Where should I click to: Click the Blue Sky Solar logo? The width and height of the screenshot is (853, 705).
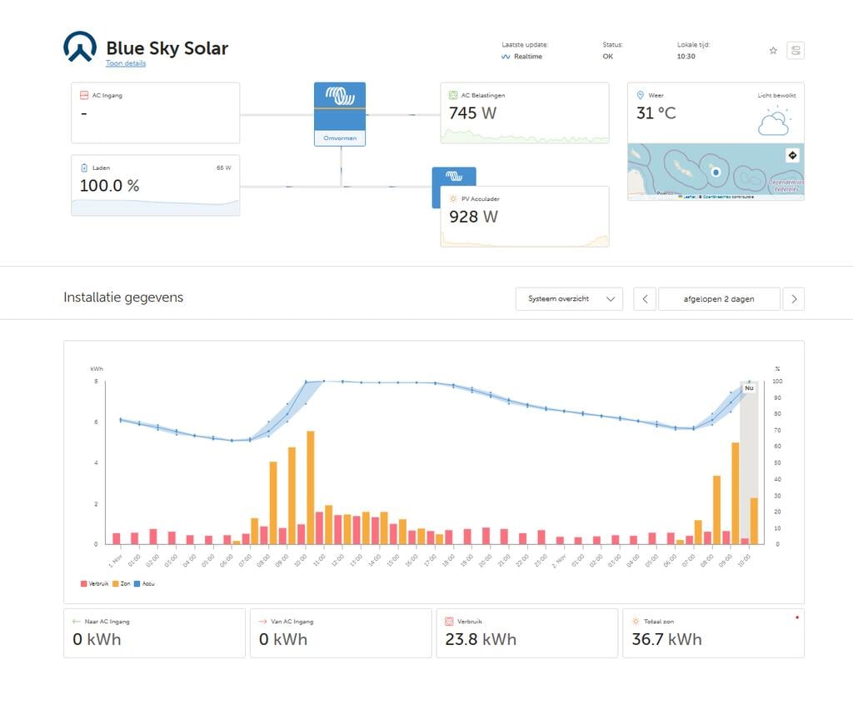[80, 47]
